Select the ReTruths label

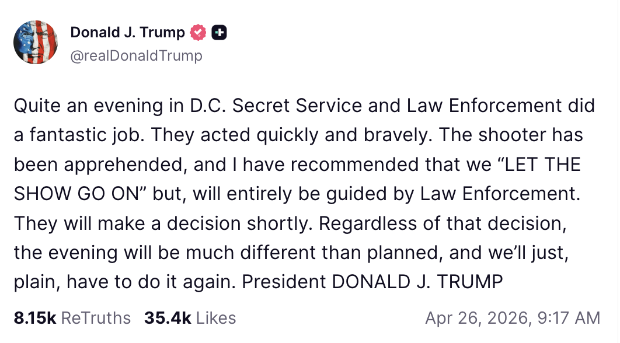96,318
